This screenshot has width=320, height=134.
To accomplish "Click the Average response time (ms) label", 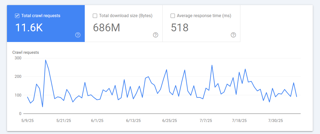I will 204,16.
